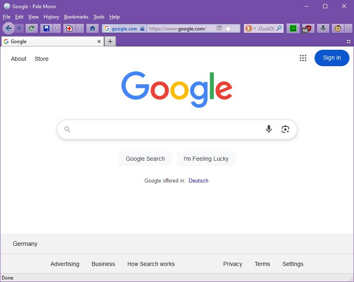Click the Back navigation arrow
The image size is (354, 282).
pos(9,28)
